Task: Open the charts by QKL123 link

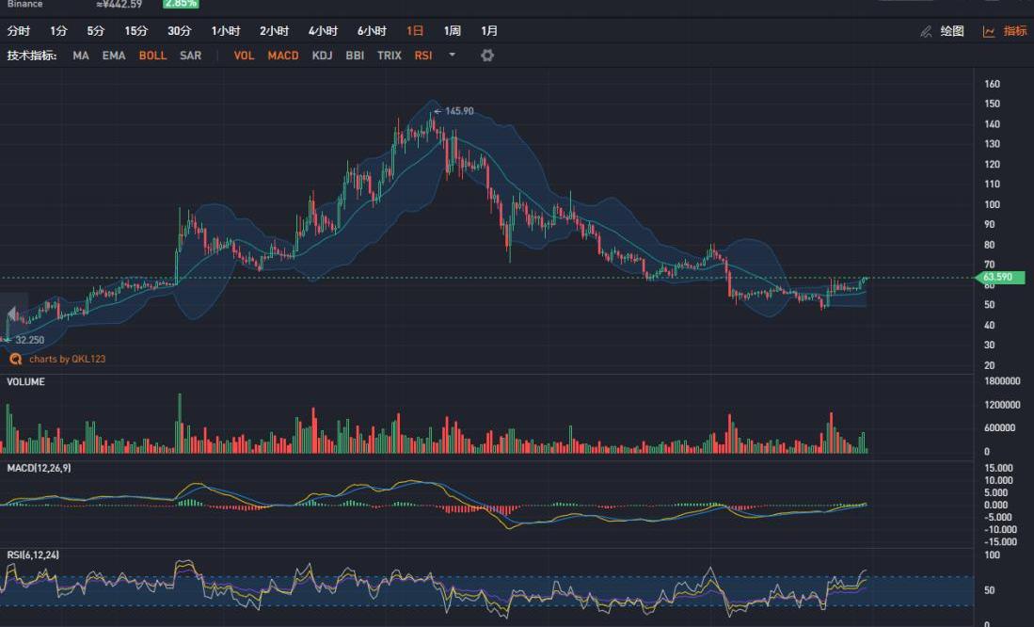Action: click(67, 359)
